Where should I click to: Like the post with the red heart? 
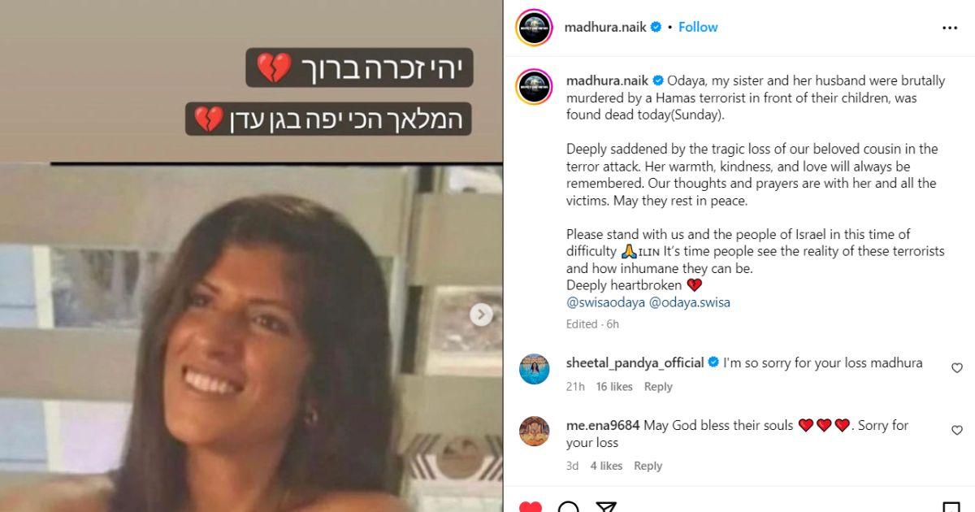point(530,507)
